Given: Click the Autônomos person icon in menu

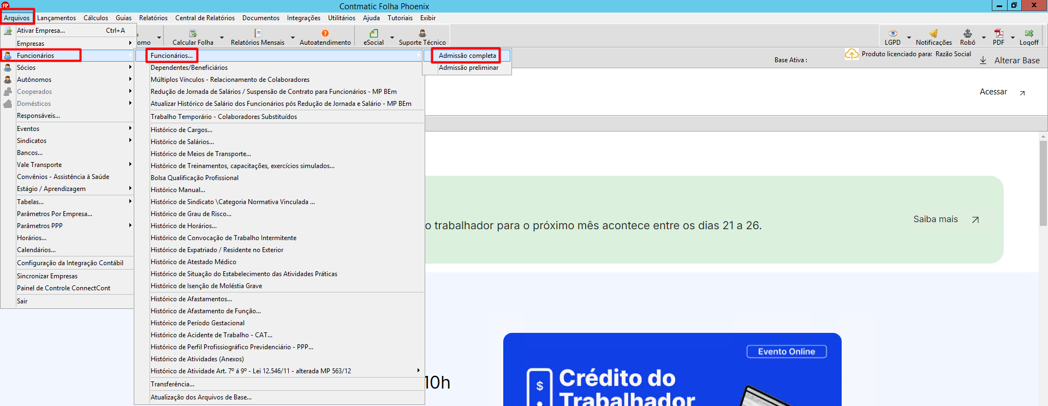Looking at the screenshot, I should [8, 80].
